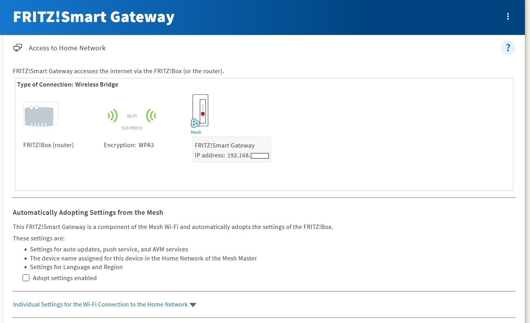Screen dimensions: 530x323
Task: Click the Mesh label under the device
Action: point(196,132)
